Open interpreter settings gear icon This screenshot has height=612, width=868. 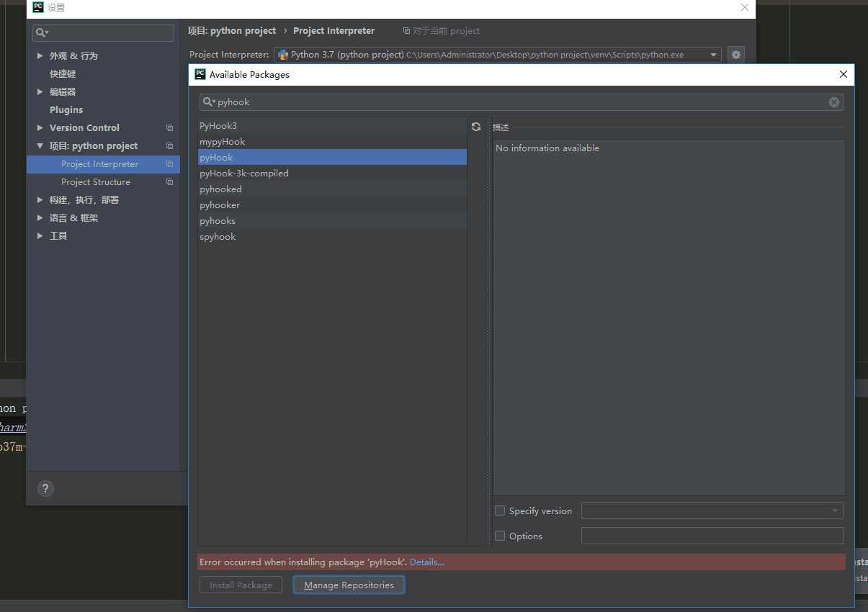tap(735, 55)
